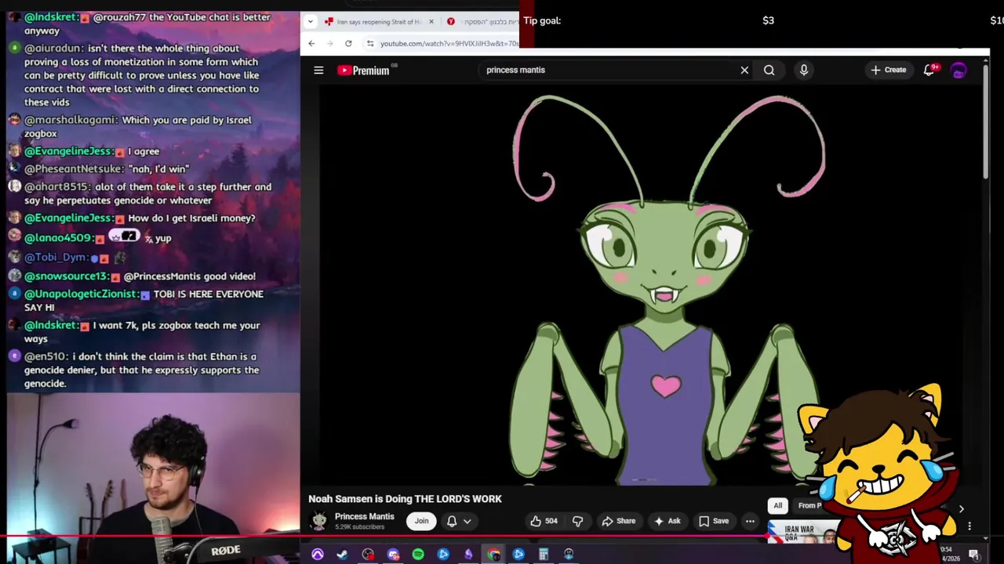Viewport: 1004px width, 564px height.
Task: Go to YouTube Premium home logo
Action: pyautogui.click(x=364, y=70)
